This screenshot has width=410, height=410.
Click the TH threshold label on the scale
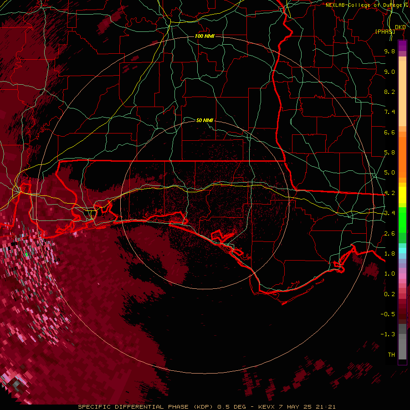click(x=391, y=355)
